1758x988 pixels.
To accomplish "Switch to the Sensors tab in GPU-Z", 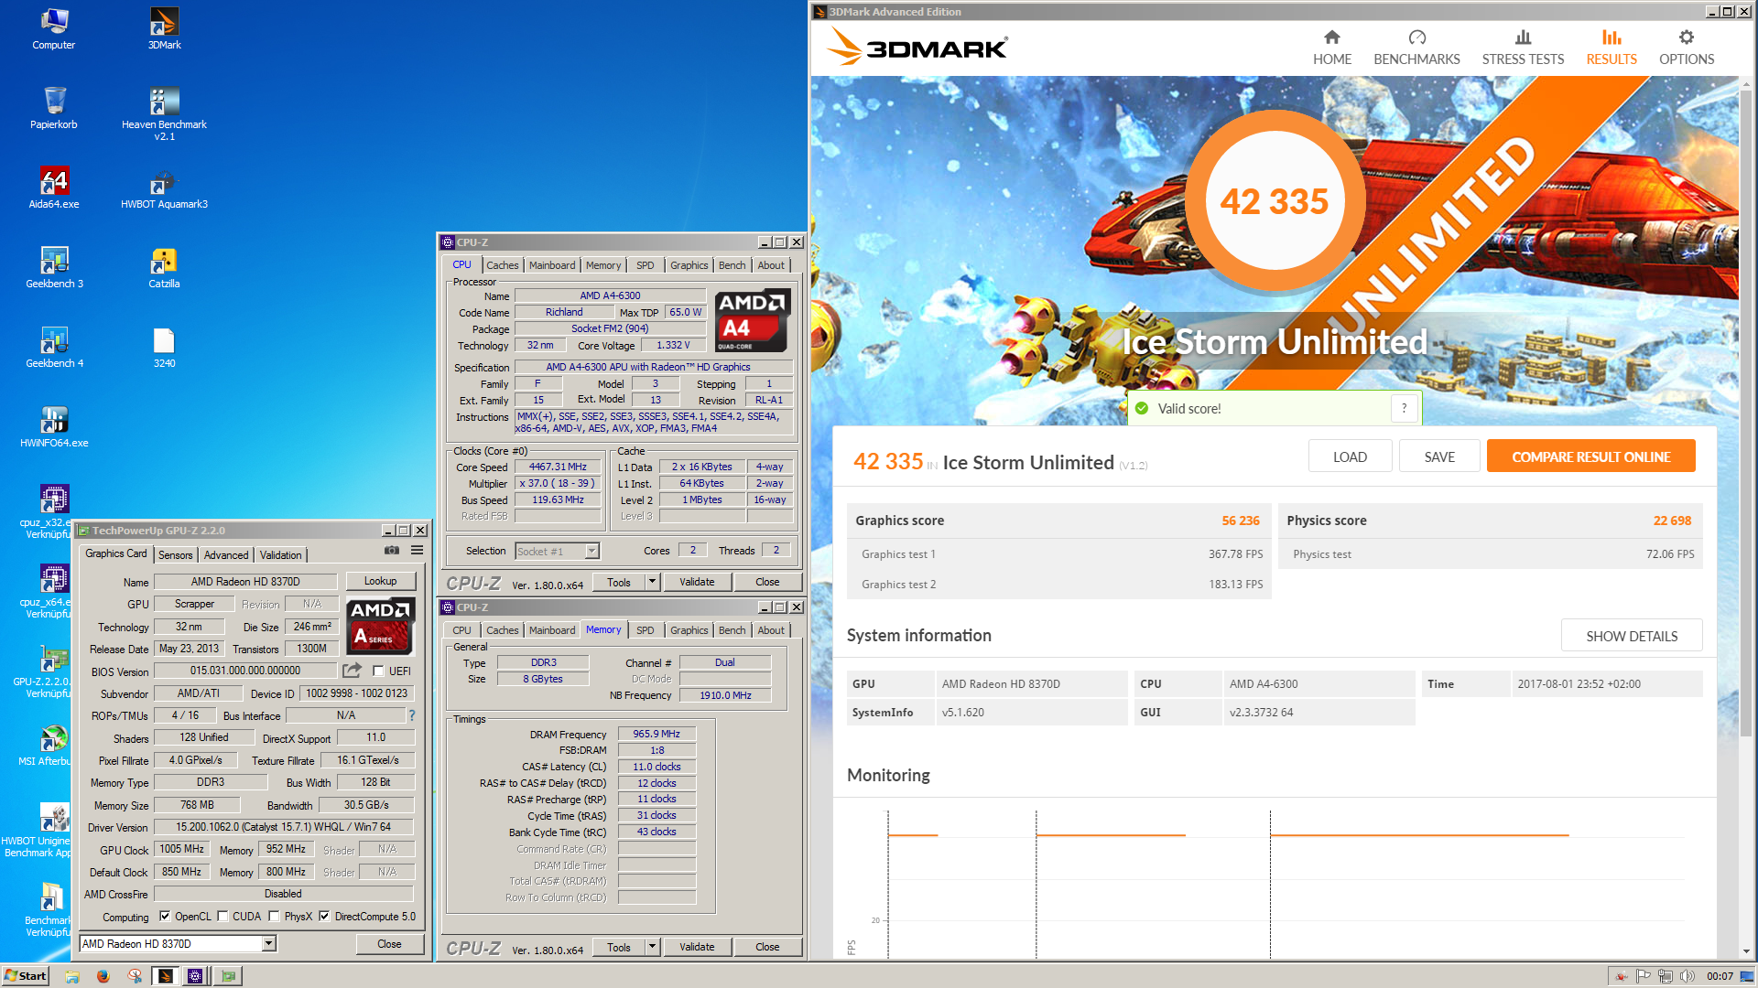I will (x=175, y=554).
